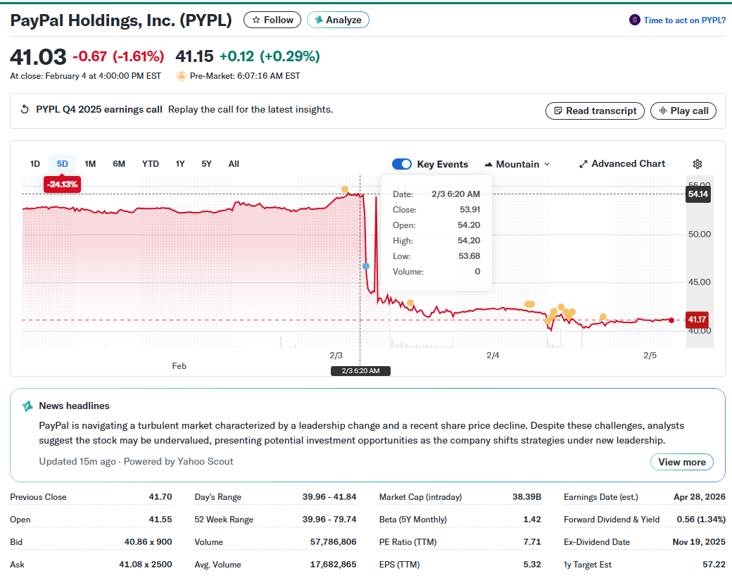
Task: Select the 1D time range tab
Action: coord(34,164)
